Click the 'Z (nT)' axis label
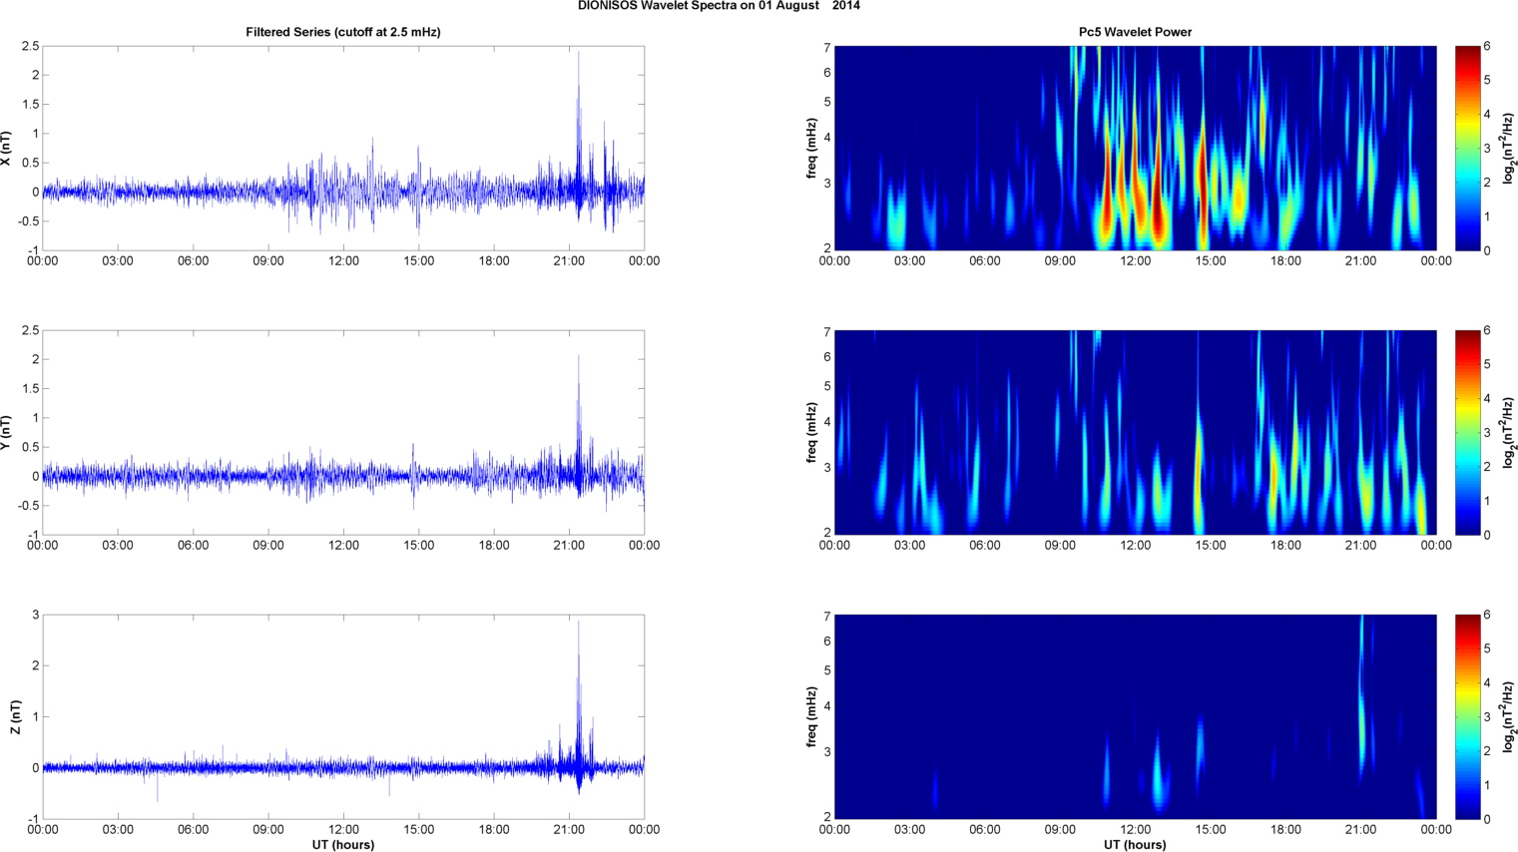Screen dimensions: 1518x852 coord(15,717)
